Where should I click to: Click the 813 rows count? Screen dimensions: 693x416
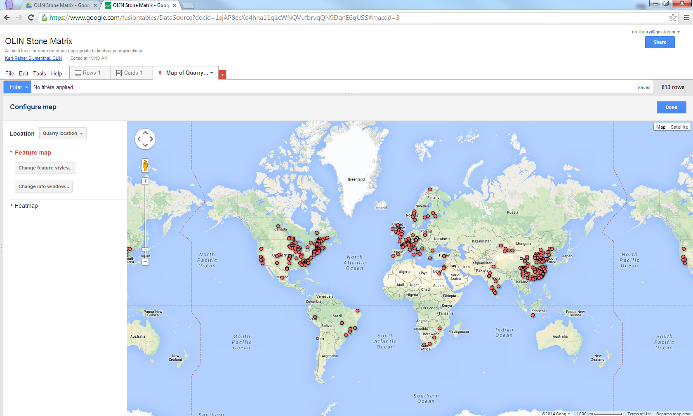tap(673, 87)
